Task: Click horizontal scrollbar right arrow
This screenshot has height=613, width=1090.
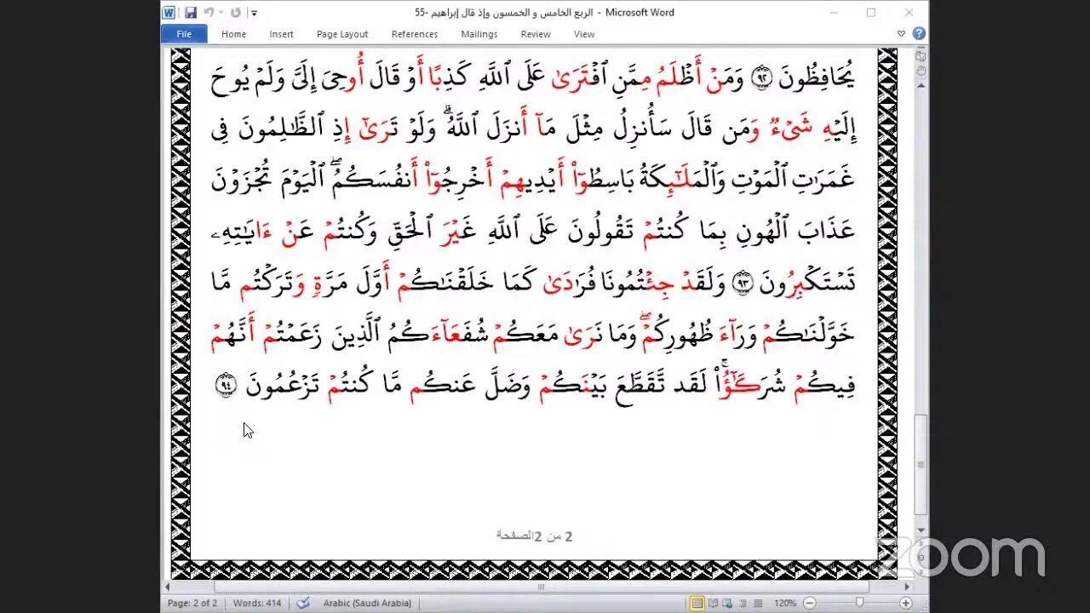Action: 908,587
